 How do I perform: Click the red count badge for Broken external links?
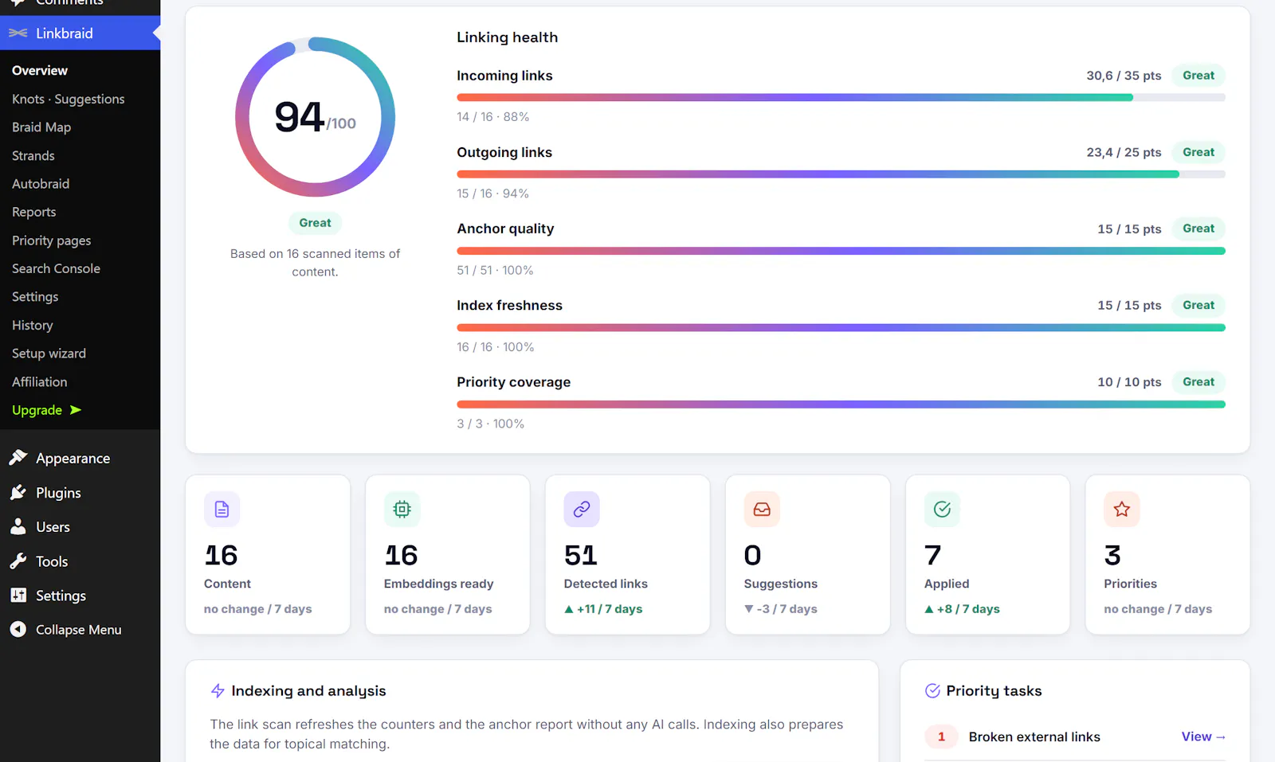[x=941, y=737]
